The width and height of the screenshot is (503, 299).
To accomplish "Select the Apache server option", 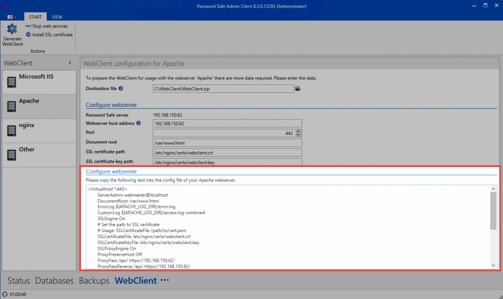I will 39,106.
